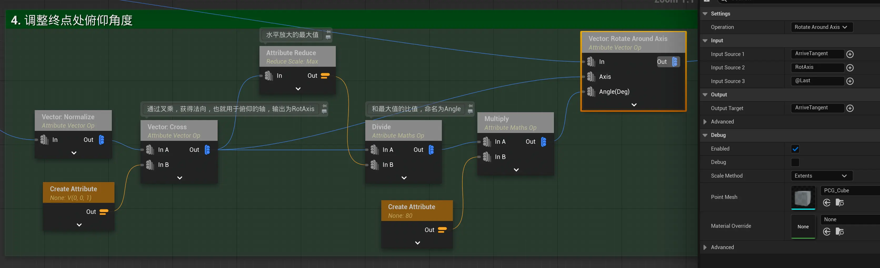The image size is (880, 268).
Task: Uncheck the Enabled checkbox under Debug
Action: pos(795,149)
